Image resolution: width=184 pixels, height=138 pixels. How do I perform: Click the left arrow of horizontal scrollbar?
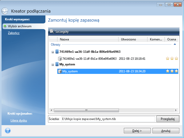click(x=51, y=110)
